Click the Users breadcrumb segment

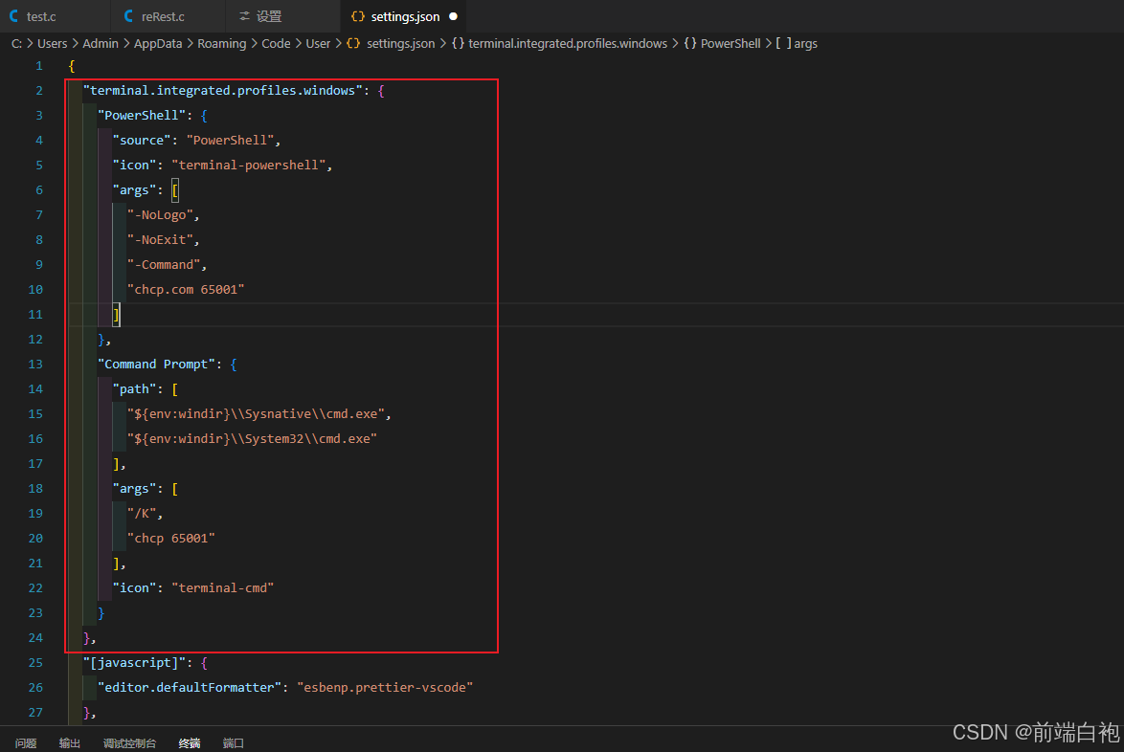[x=53, y=44]
